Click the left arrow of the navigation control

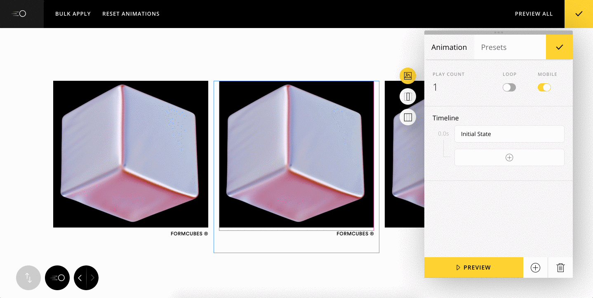click(x=80, y=278)
